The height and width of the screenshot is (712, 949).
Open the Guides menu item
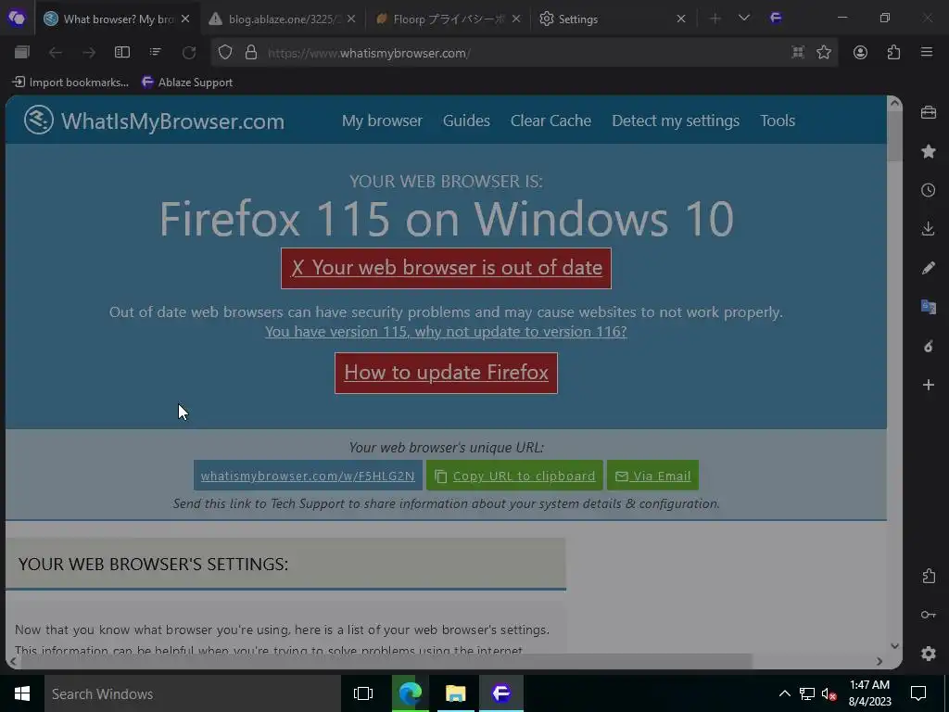[x=466, y=121]
